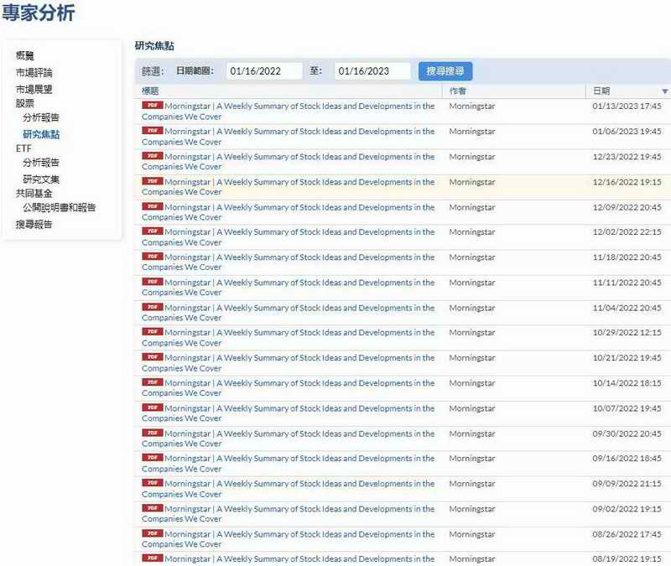Click the date cell 11/11/2022 20:45
The height and width of the screenshot is (566, 671).
pos(627,283)
